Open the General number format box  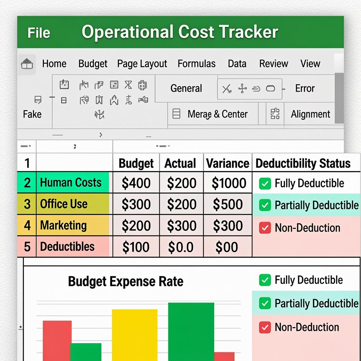tap(186, 88)
